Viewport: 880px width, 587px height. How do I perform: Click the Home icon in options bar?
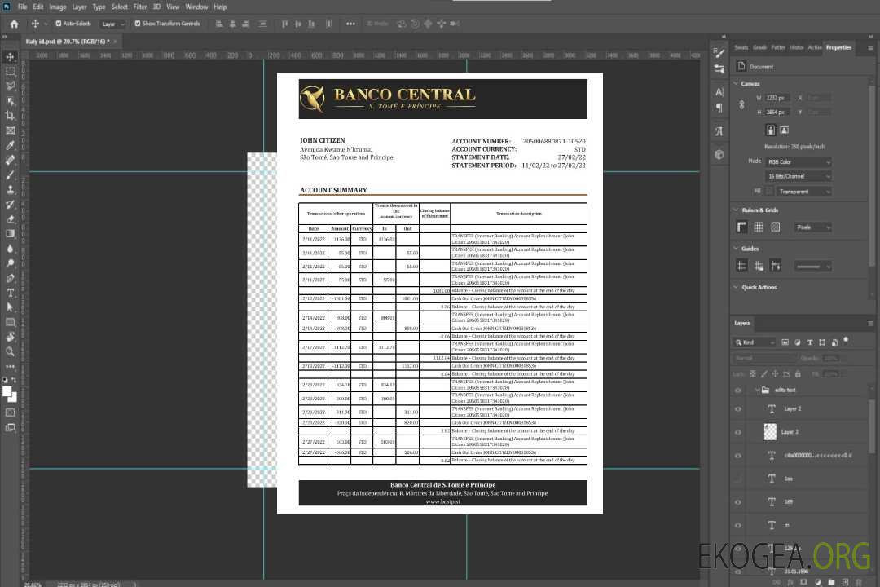(14, 24)
